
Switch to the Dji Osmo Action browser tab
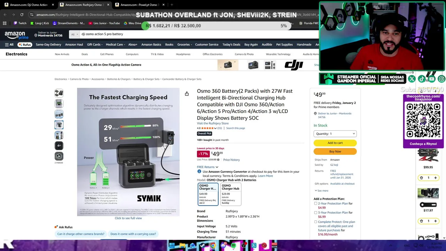click(29, 5)
